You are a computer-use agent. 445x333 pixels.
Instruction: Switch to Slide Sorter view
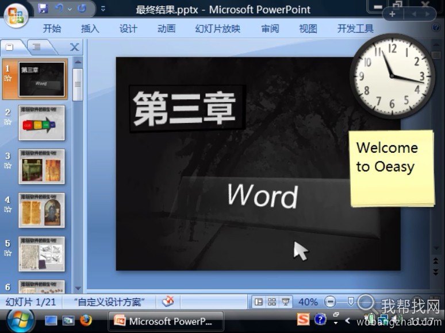coord(271,302)
